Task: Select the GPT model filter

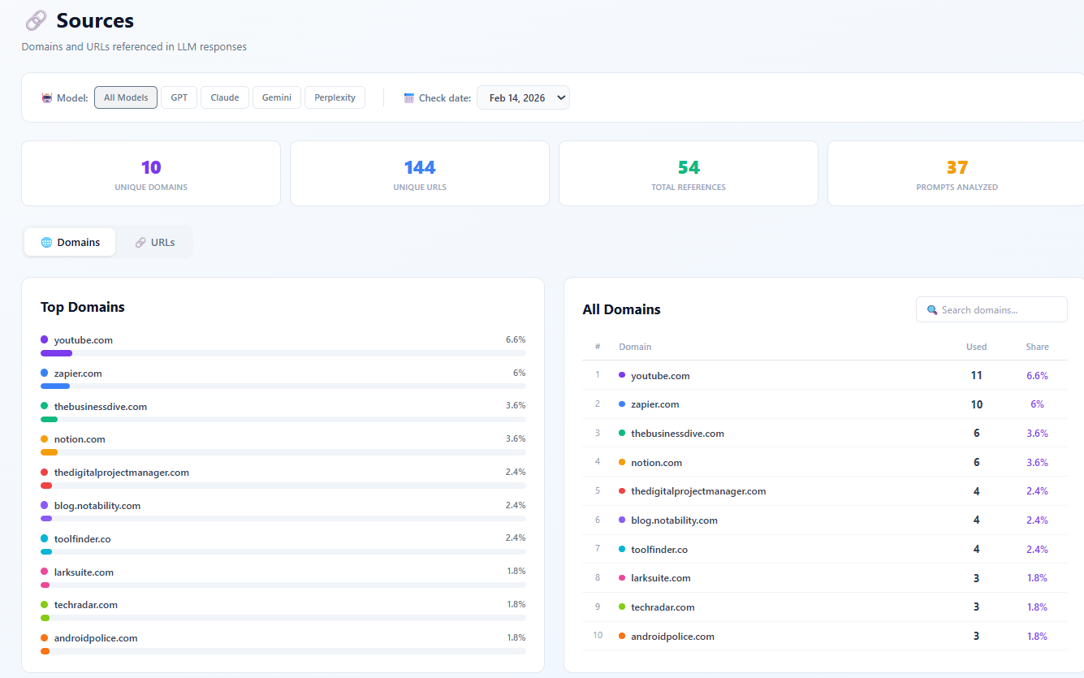Action: coord(179,97)
